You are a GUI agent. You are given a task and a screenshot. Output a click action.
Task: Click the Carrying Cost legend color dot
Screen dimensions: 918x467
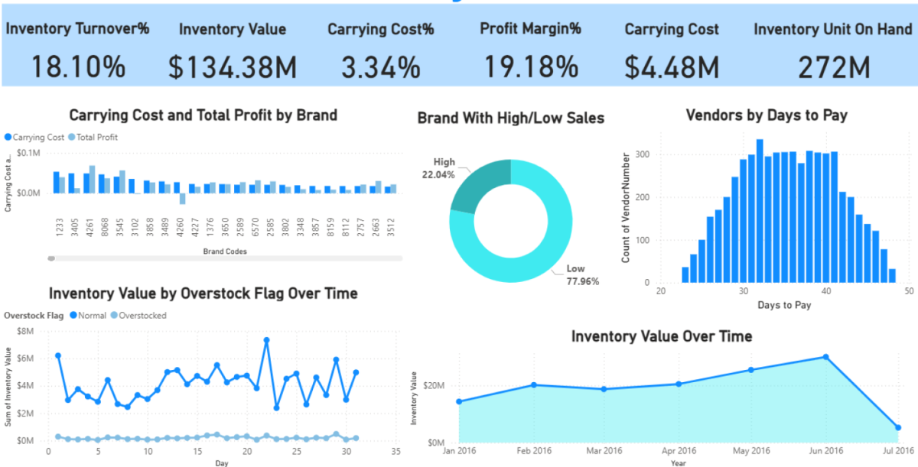click(8, 138)
